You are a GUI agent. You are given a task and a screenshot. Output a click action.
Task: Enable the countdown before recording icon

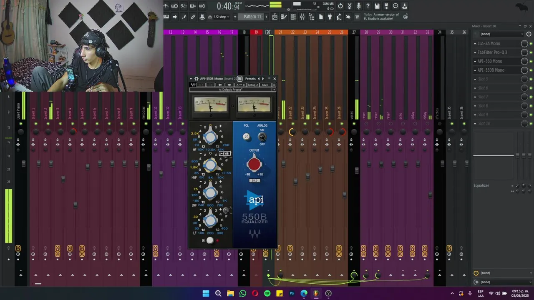point(184,6)
